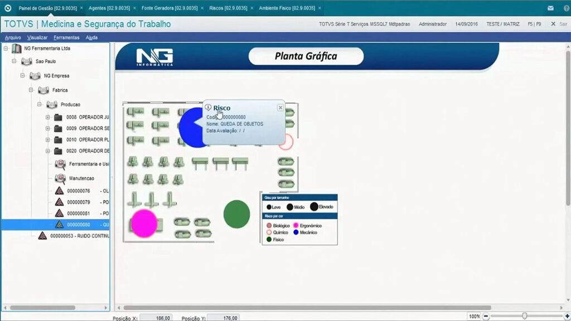The image size is (571, 321).
Task: Click the Elevado size legend circle
Action: point(314,207)
